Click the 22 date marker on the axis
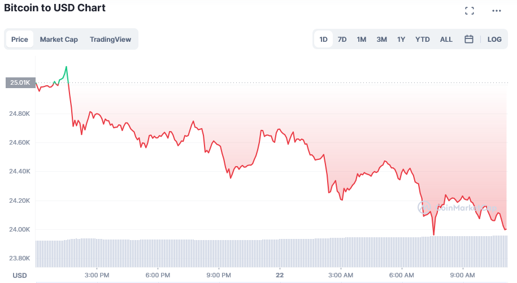The width and height of the screenshot is (517, 283). 280,275
